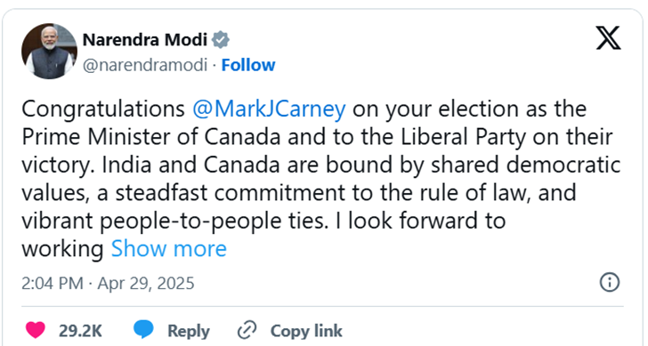Open the @narendramodi handle link

(145, 65)
